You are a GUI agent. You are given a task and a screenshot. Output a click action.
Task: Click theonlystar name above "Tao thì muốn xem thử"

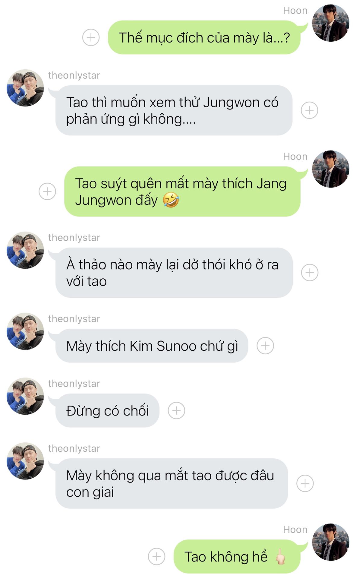74,75
